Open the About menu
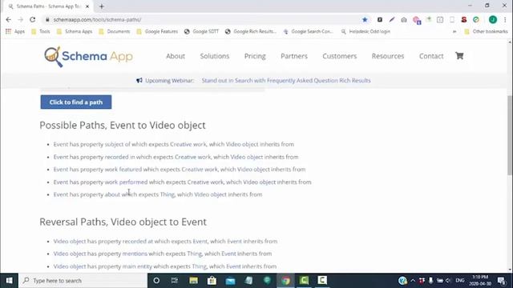Image resolution: width=513 pixels, height=288 pixels. 176,56
